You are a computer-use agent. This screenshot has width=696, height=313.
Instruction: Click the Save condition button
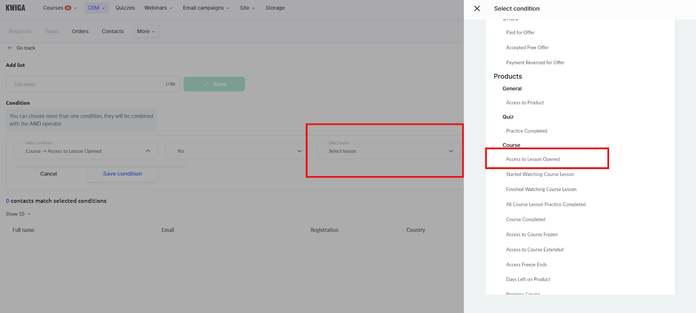(122, 174)
